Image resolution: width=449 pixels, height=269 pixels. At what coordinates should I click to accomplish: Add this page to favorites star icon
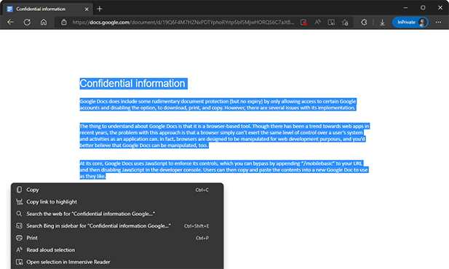tap(345, 23)
